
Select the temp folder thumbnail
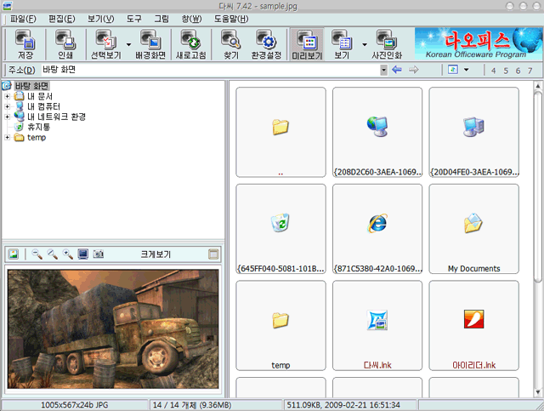[280, 326]
